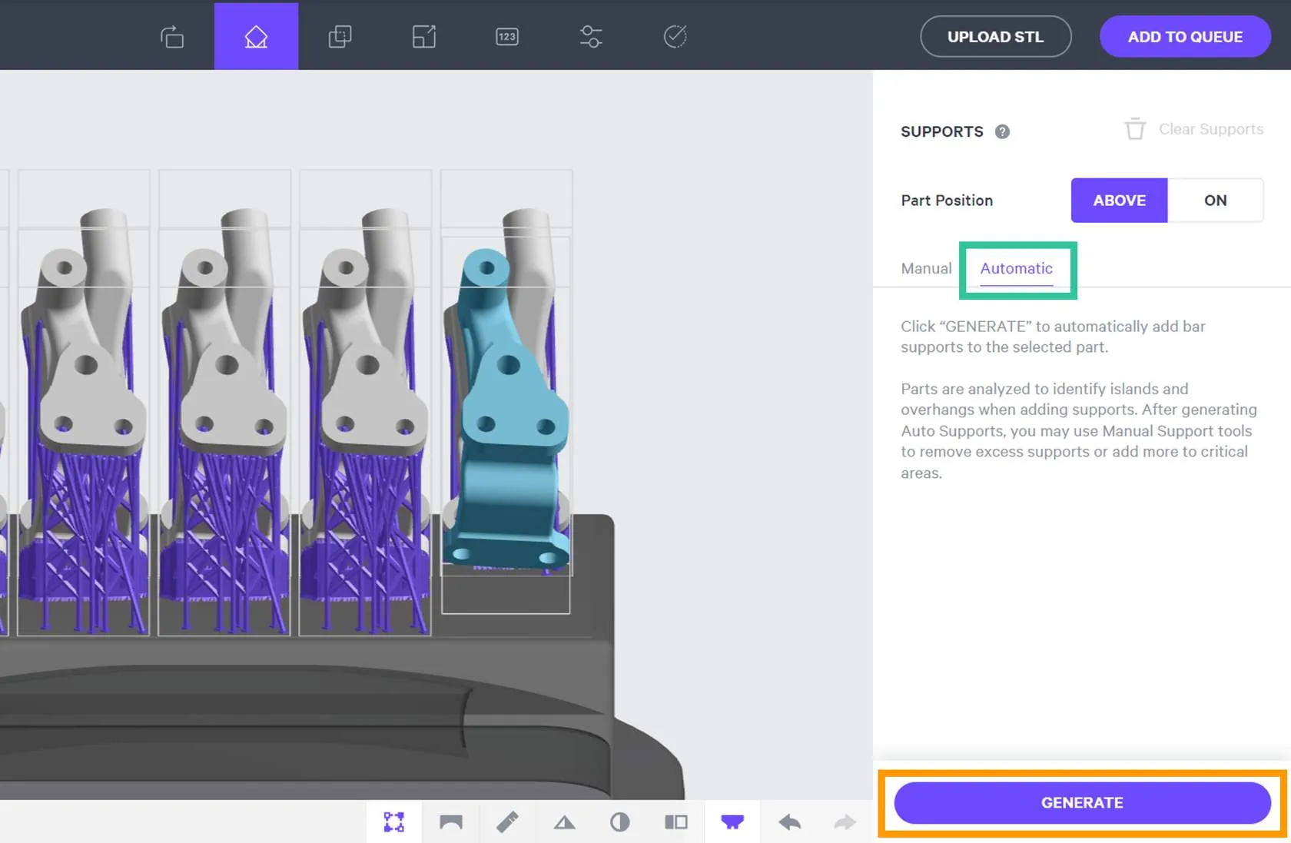Viewport: 1291px width, 843px height.
Task: Click the arch-shaped view icon in bottom toolbar
Action: [x=451, y=822]
